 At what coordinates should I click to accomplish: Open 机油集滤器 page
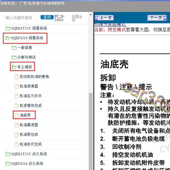[29, 125]
